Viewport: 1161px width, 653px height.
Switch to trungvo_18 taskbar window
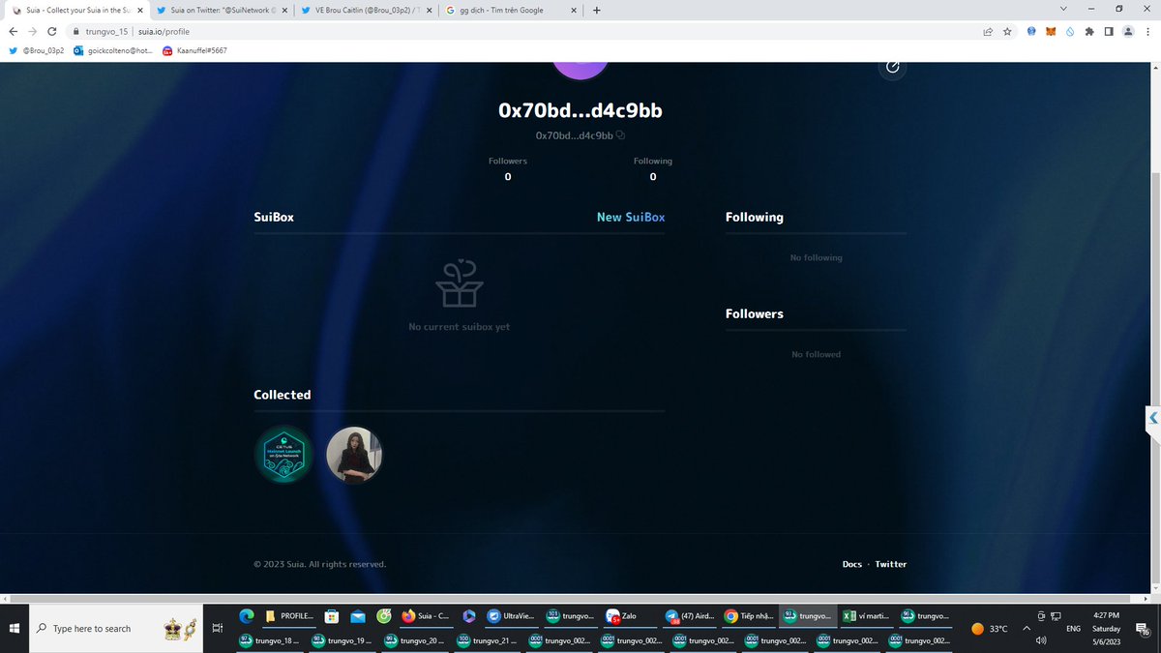tap(268, 640)
